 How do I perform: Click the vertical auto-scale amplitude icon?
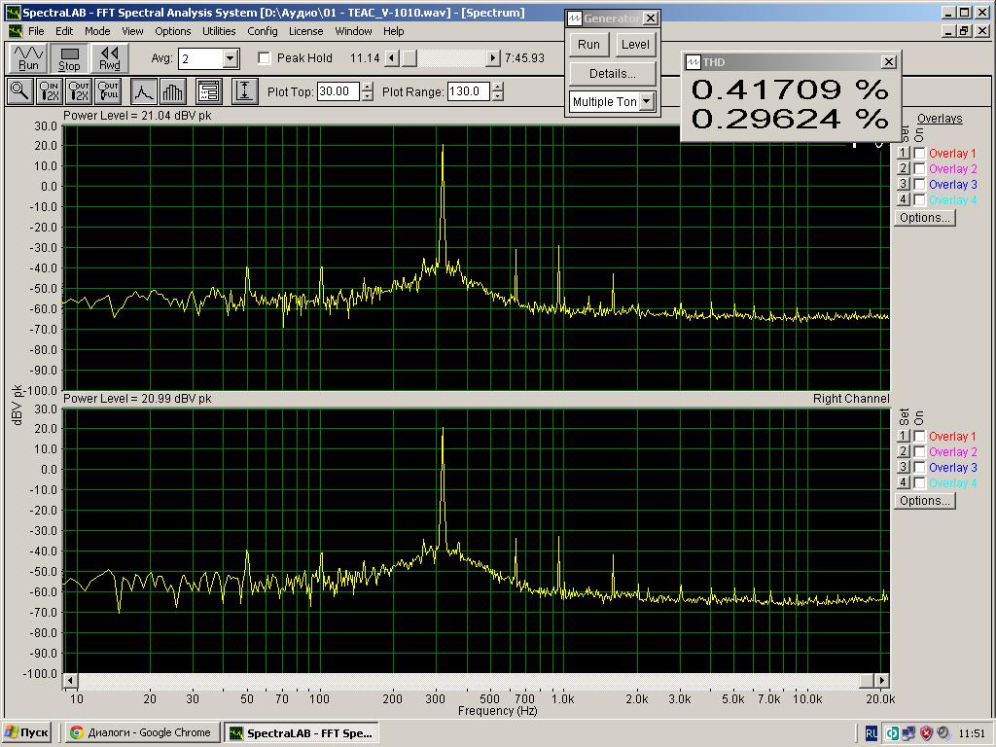(x=244, y=91)
